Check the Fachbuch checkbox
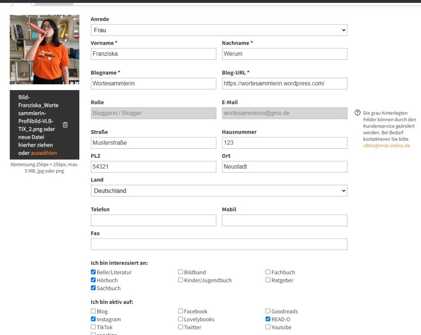This screenshot has width=421, height=335. [268, 272]
